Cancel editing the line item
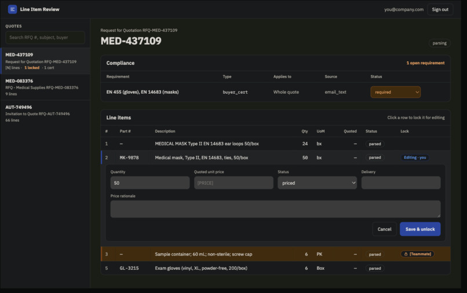467x293 pixels. click(384, 229)
